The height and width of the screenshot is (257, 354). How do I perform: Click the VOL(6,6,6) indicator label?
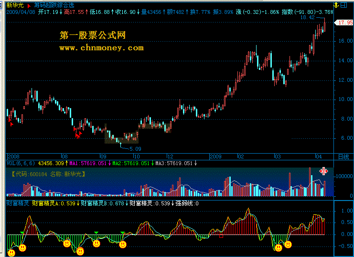tap(21, 163)
